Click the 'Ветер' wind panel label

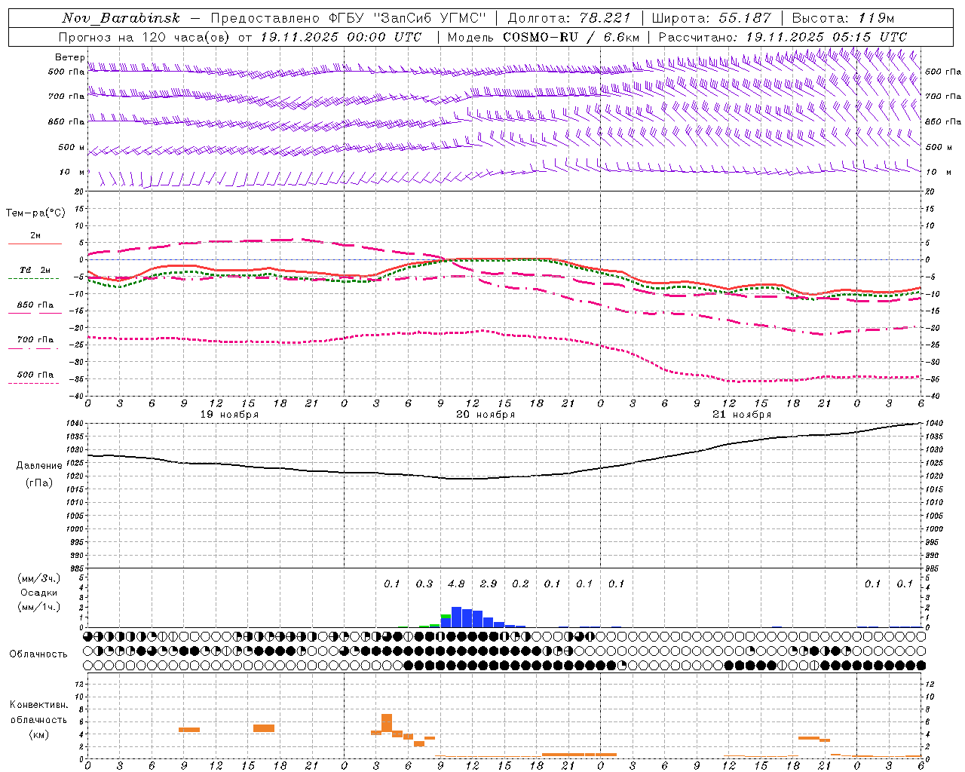tap(69, 57)
